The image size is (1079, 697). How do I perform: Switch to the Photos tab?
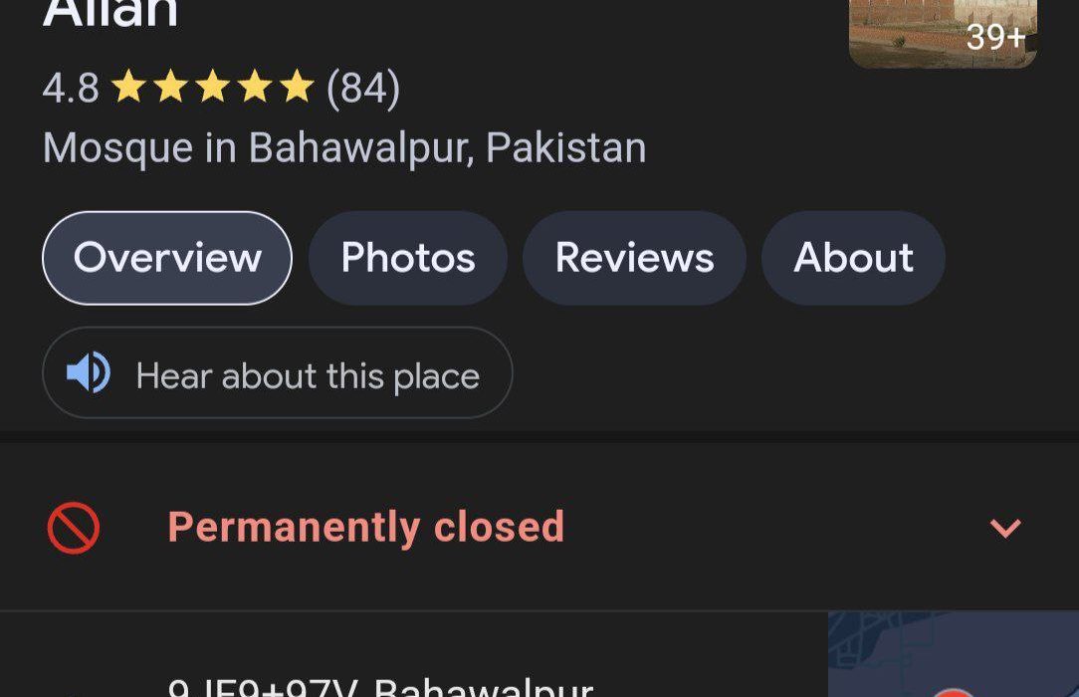click(408, 258)
